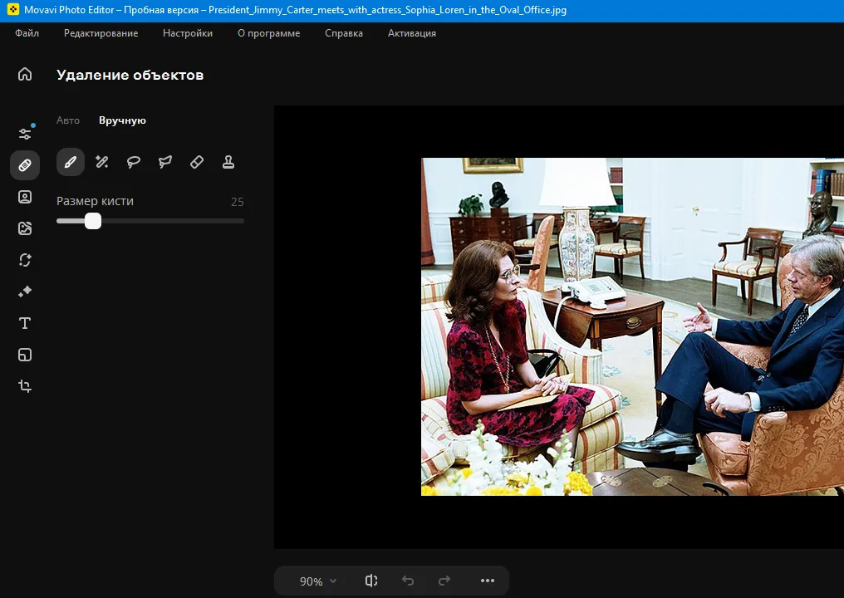Image resolution: width=844 pixels, height=598 pixels.
Task: Go to the Home screen icon
Action: pos(25,74)
